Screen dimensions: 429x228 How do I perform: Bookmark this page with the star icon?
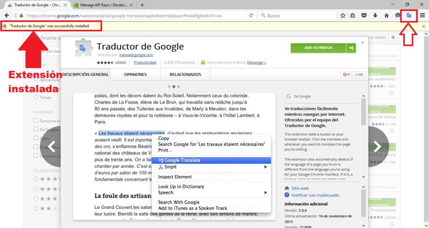pyautogui.click(x=343, y=16)
